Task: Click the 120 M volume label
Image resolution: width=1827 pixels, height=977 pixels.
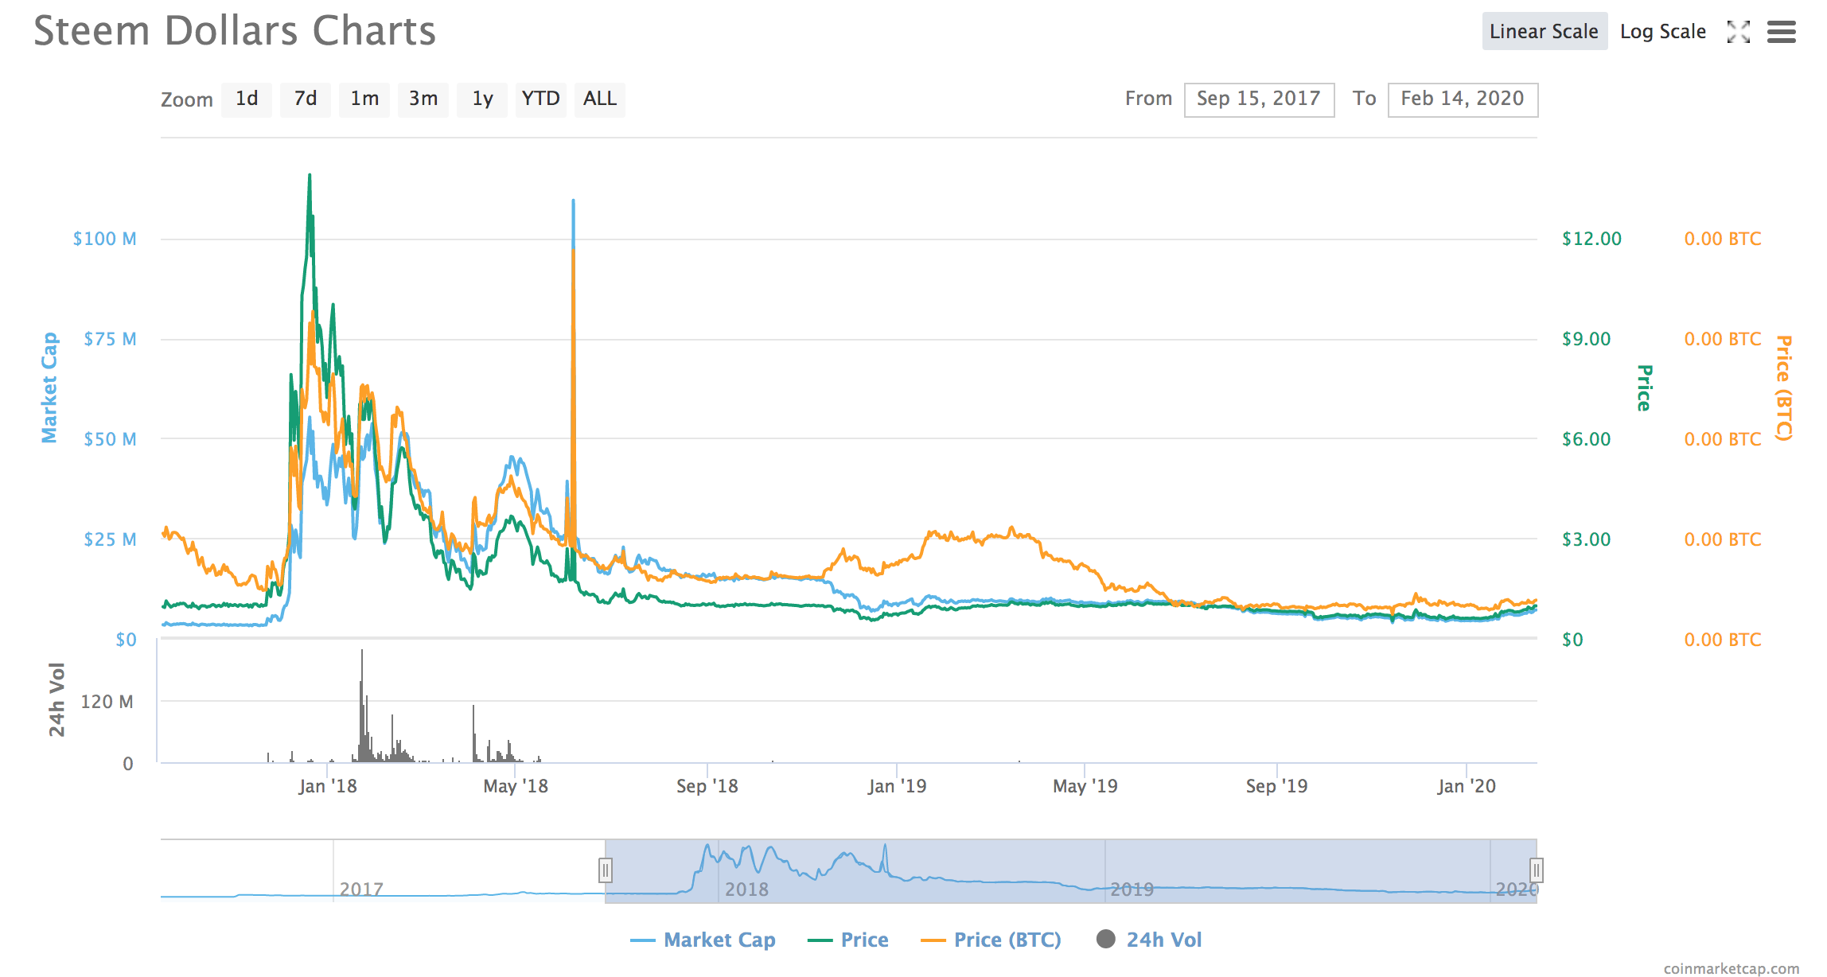Action: [107, 702]
